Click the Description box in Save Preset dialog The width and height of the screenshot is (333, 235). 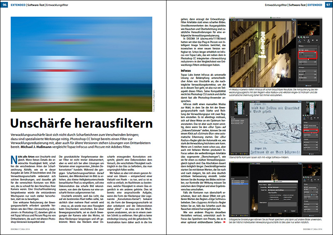click(282, 204)
